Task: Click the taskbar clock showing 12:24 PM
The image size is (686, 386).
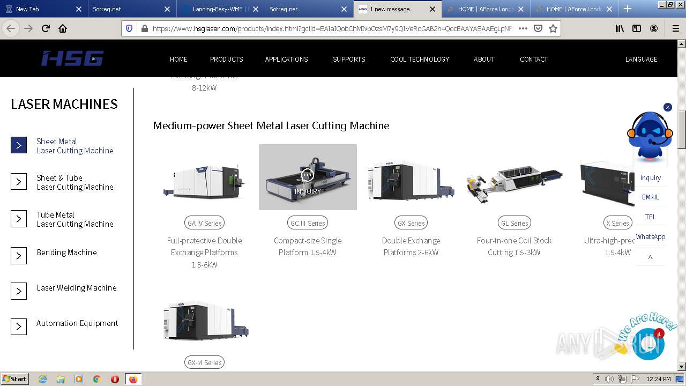Action: coord(658,379)
